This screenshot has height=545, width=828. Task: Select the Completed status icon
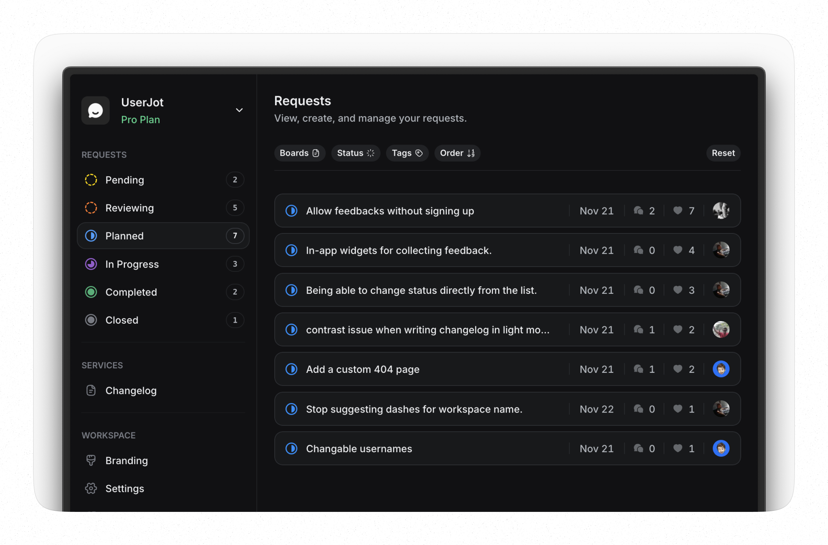pos(91,292)
